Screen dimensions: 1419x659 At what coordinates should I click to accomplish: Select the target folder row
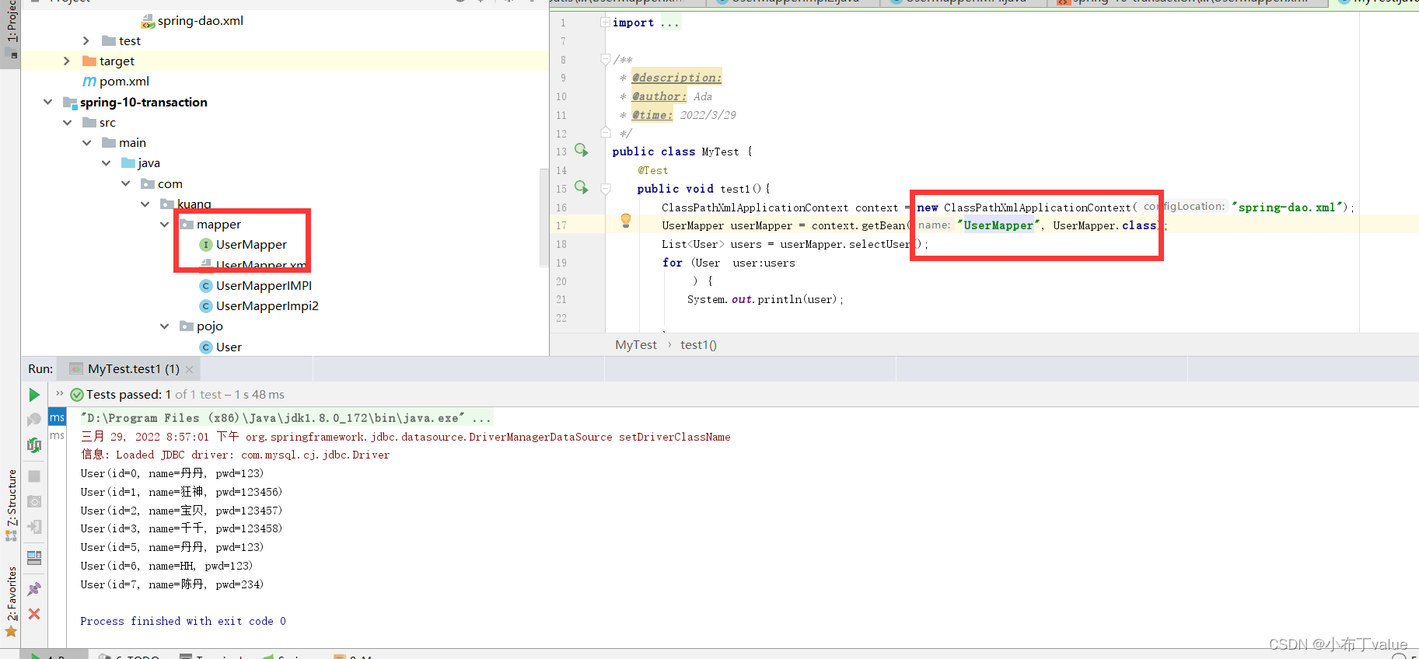pyautogui.click(x=285, y=61)
